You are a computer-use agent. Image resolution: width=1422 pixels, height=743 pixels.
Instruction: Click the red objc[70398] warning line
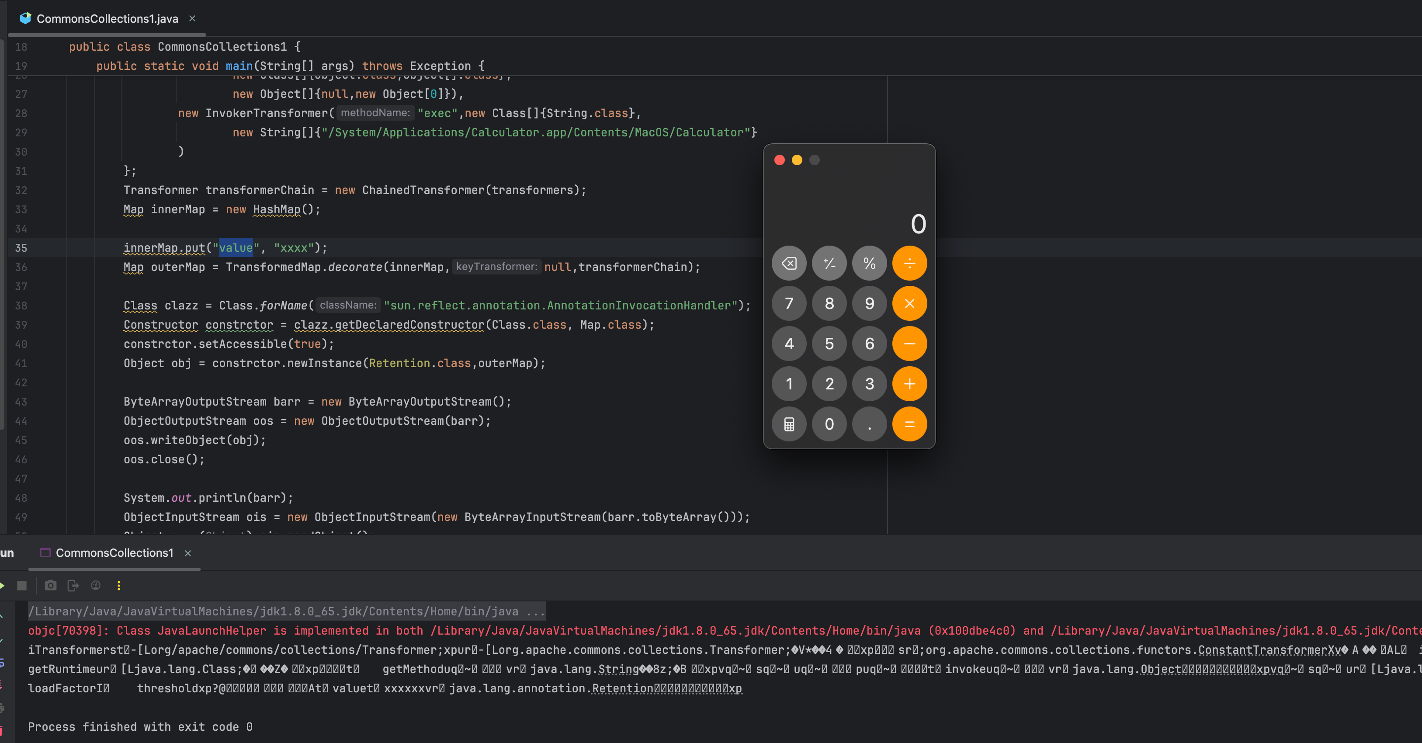point(725,630)
